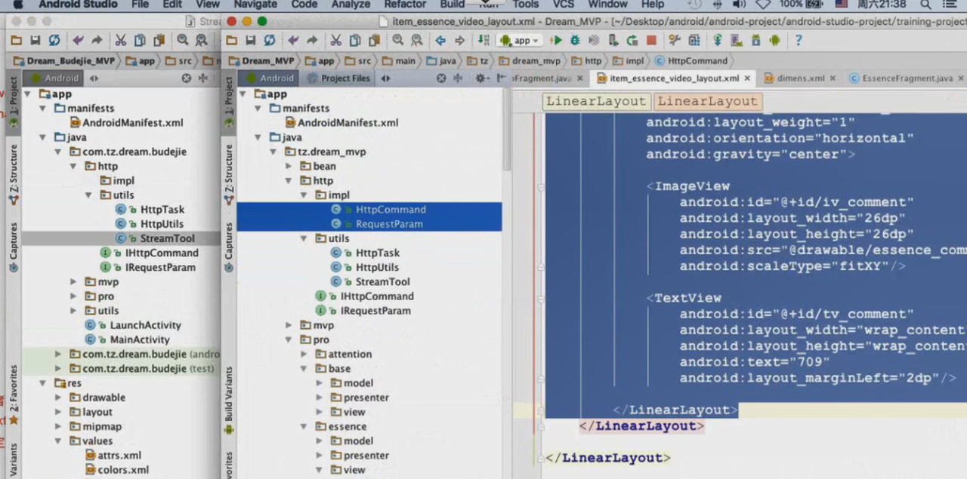
Task: Click the Debug bug icon in the toolbar
Action: [575, 41]
